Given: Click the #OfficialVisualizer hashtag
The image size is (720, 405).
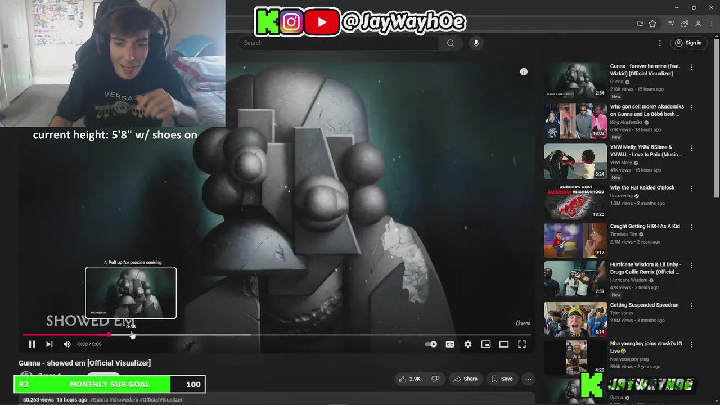Looking at the screenshot, I should point(161,400).
